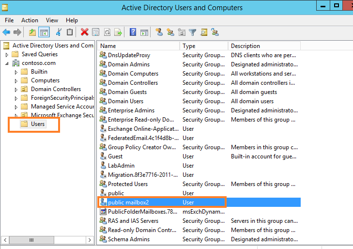
Task: Select Enterprise Read-only Do... group
Action: pyautogui.click(x=141, y=120)
